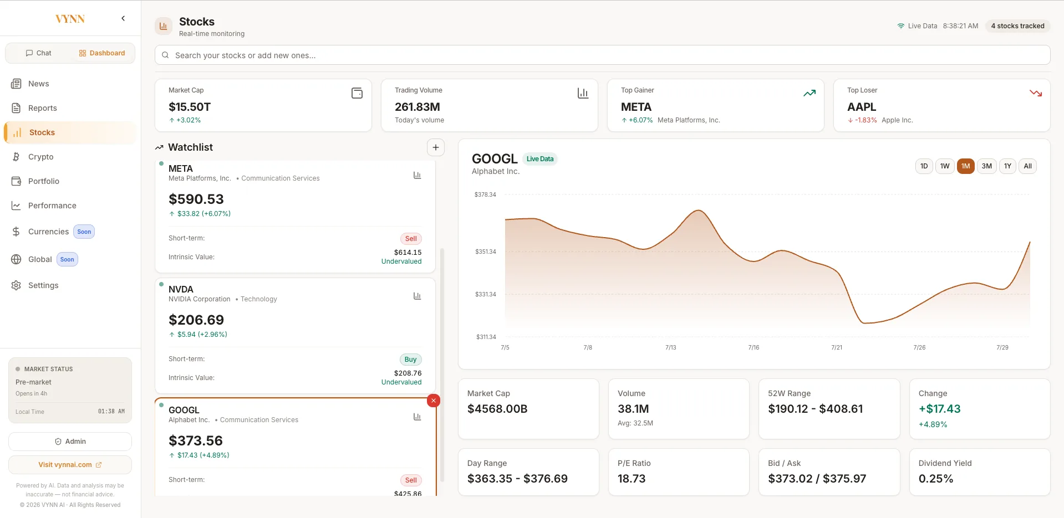Click the Top Loser AAPL card title
The width and height of the screenshot is (1064, 518).
point(862,107)
